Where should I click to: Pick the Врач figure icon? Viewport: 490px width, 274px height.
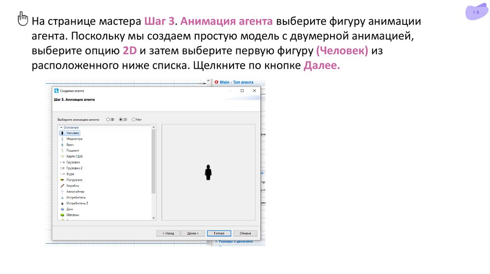pos(62,145)
